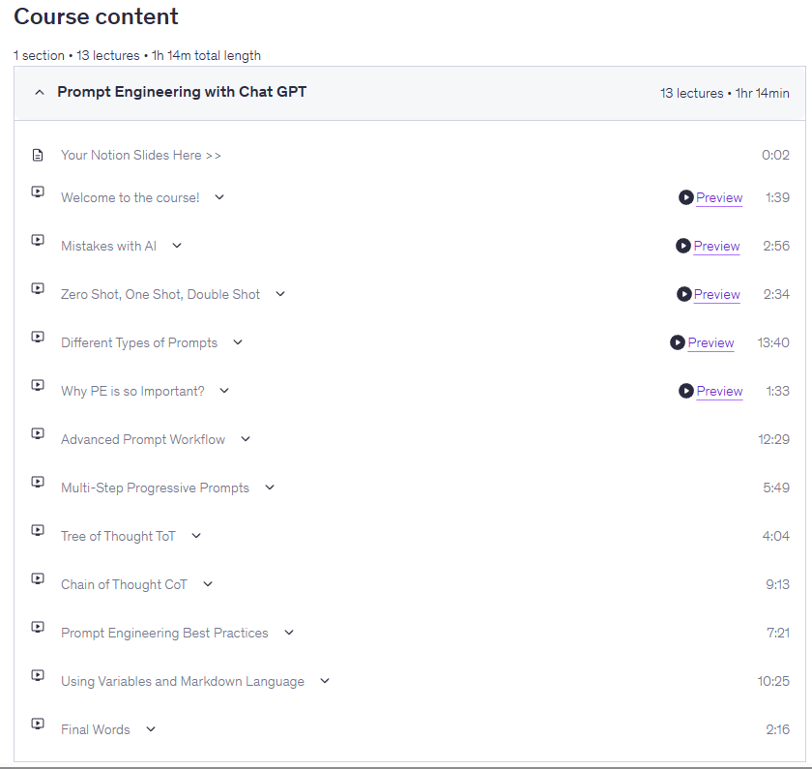Expand the Final Words description chevron
The height and width of the screenshot is (769, 812).
(x=151, y=729)
